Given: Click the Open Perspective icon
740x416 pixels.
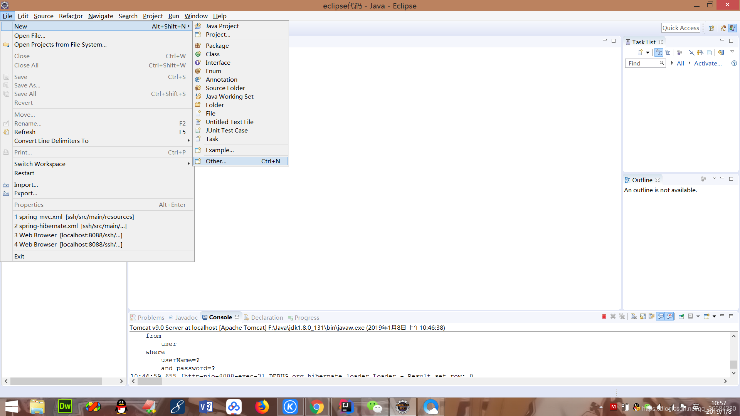Looking at the screenshot, I should click(x=711, y=28).
